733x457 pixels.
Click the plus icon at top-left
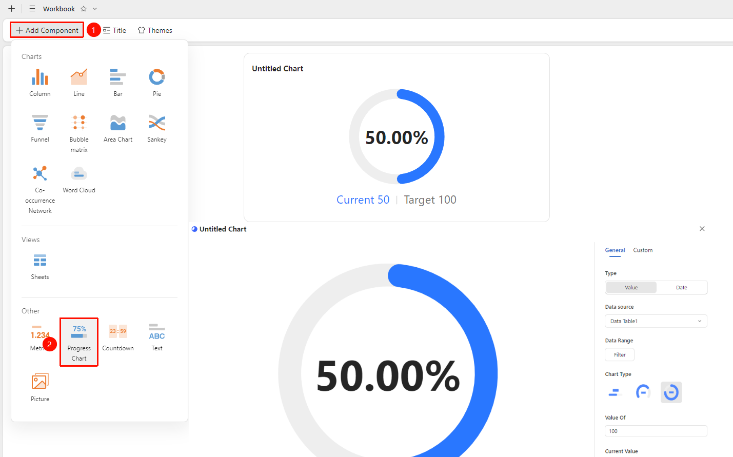click(x=11, y=9)
